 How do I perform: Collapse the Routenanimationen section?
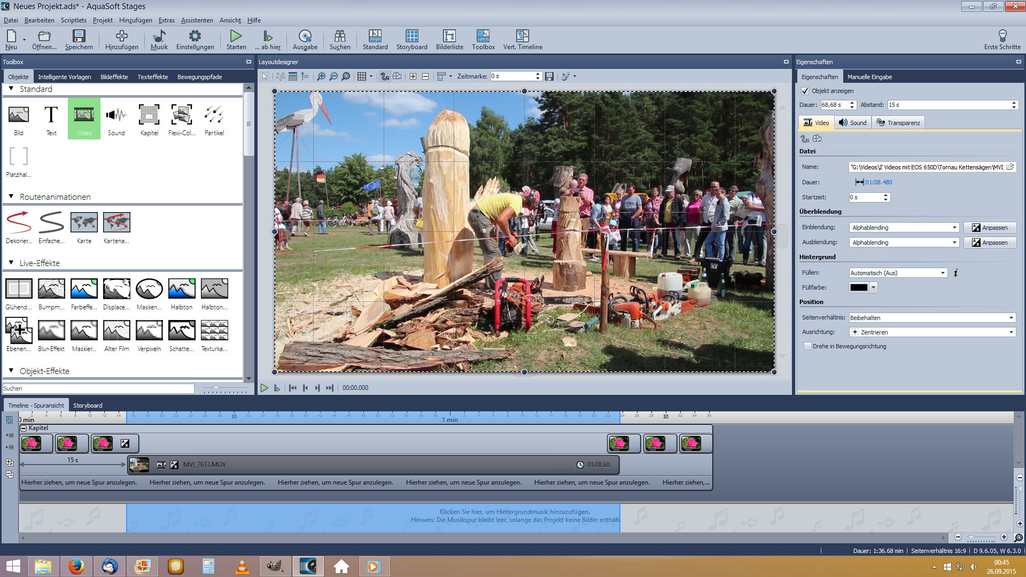pyautogui.click(x=11, y=197)
